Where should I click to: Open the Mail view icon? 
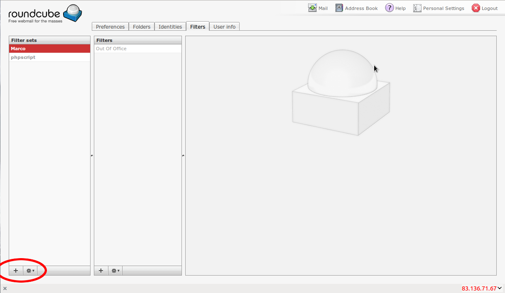pyautogui.click(x=312, y=8)
